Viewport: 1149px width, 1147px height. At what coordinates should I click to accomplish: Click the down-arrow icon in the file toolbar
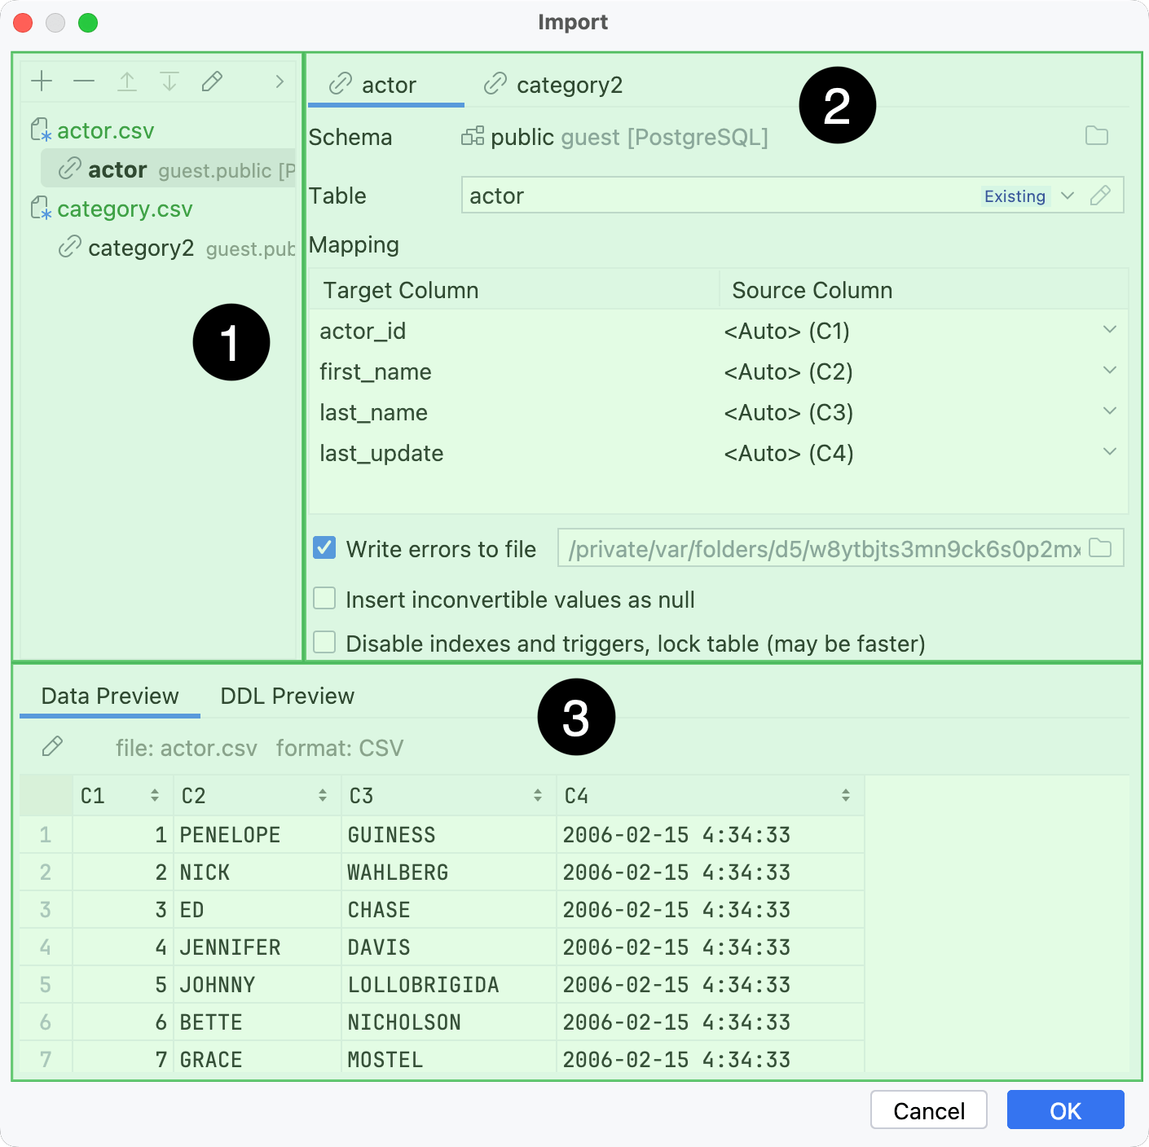[169, 81]
